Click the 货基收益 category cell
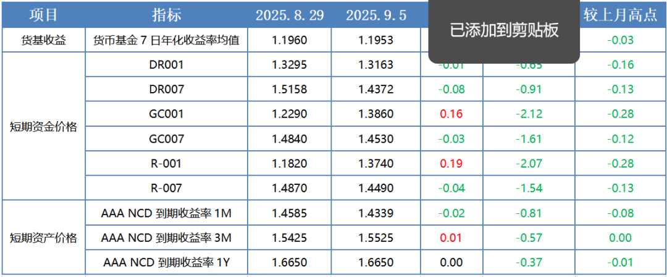667x277 pixels. click(43, 41)
